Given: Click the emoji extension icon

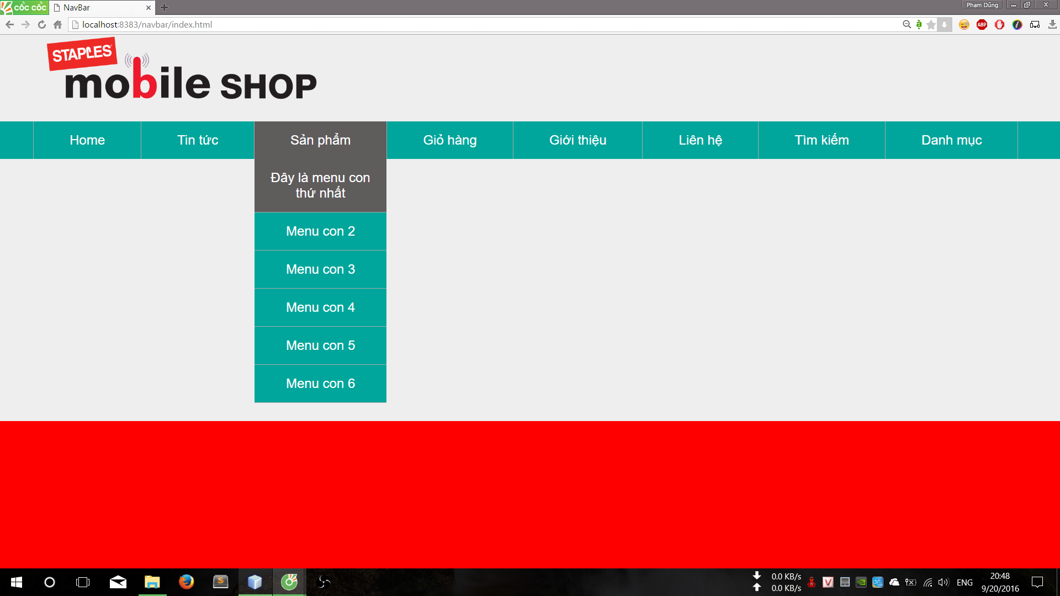Looking at the screenshot, I should (964, 24).
